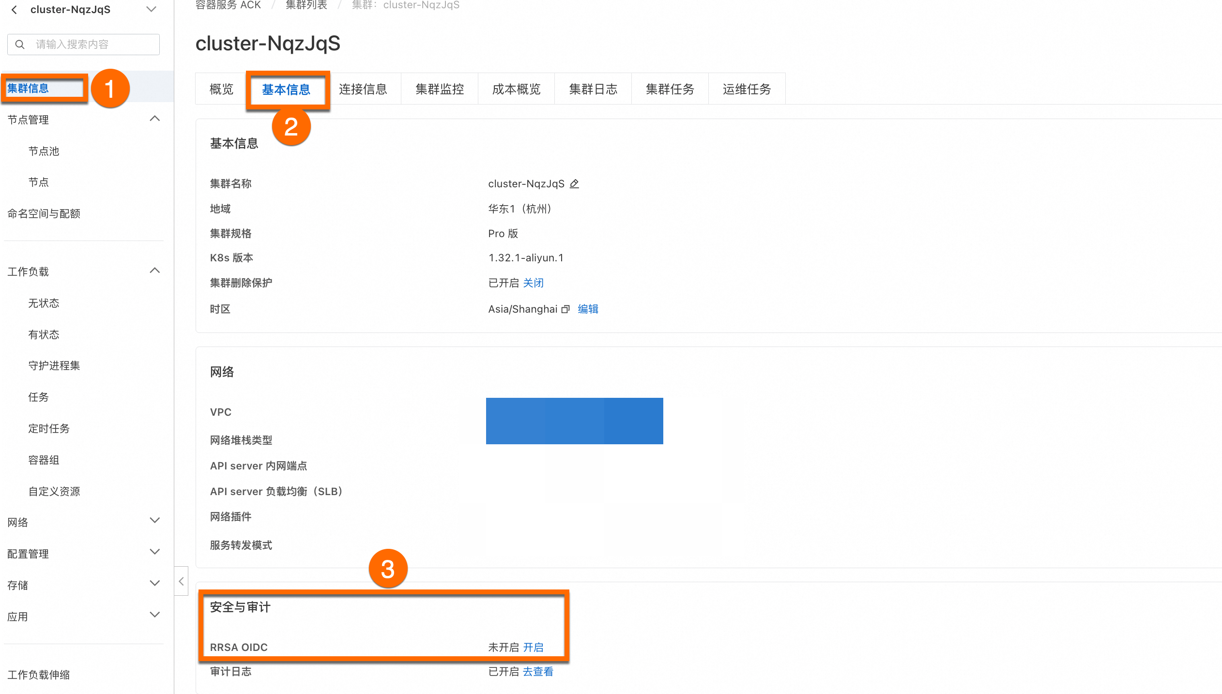The image size is (1222, 694).
Task: Enable RRSA OIDC via 开启 link
Action: point(533,648)
